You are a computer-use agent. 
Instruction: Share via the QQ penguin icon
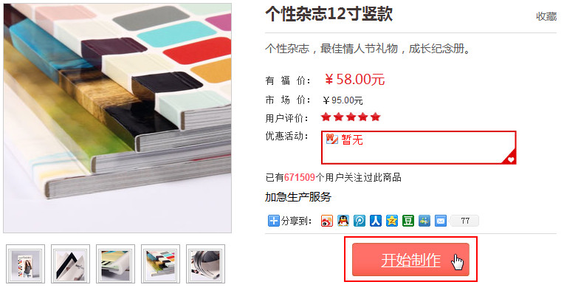click(x=343, y=221)
